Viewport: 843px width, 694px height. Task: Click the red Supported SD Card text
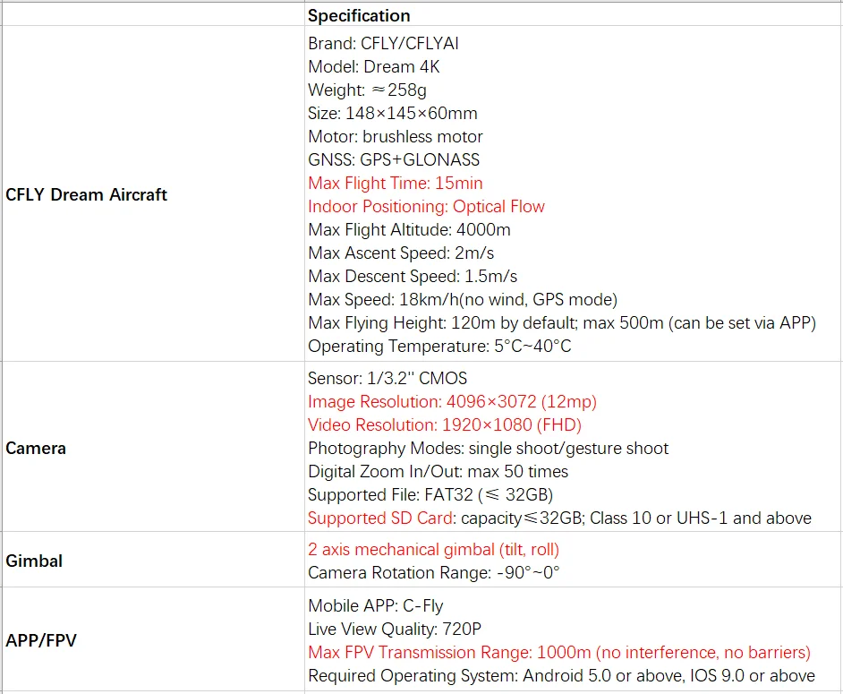[380, 518]
